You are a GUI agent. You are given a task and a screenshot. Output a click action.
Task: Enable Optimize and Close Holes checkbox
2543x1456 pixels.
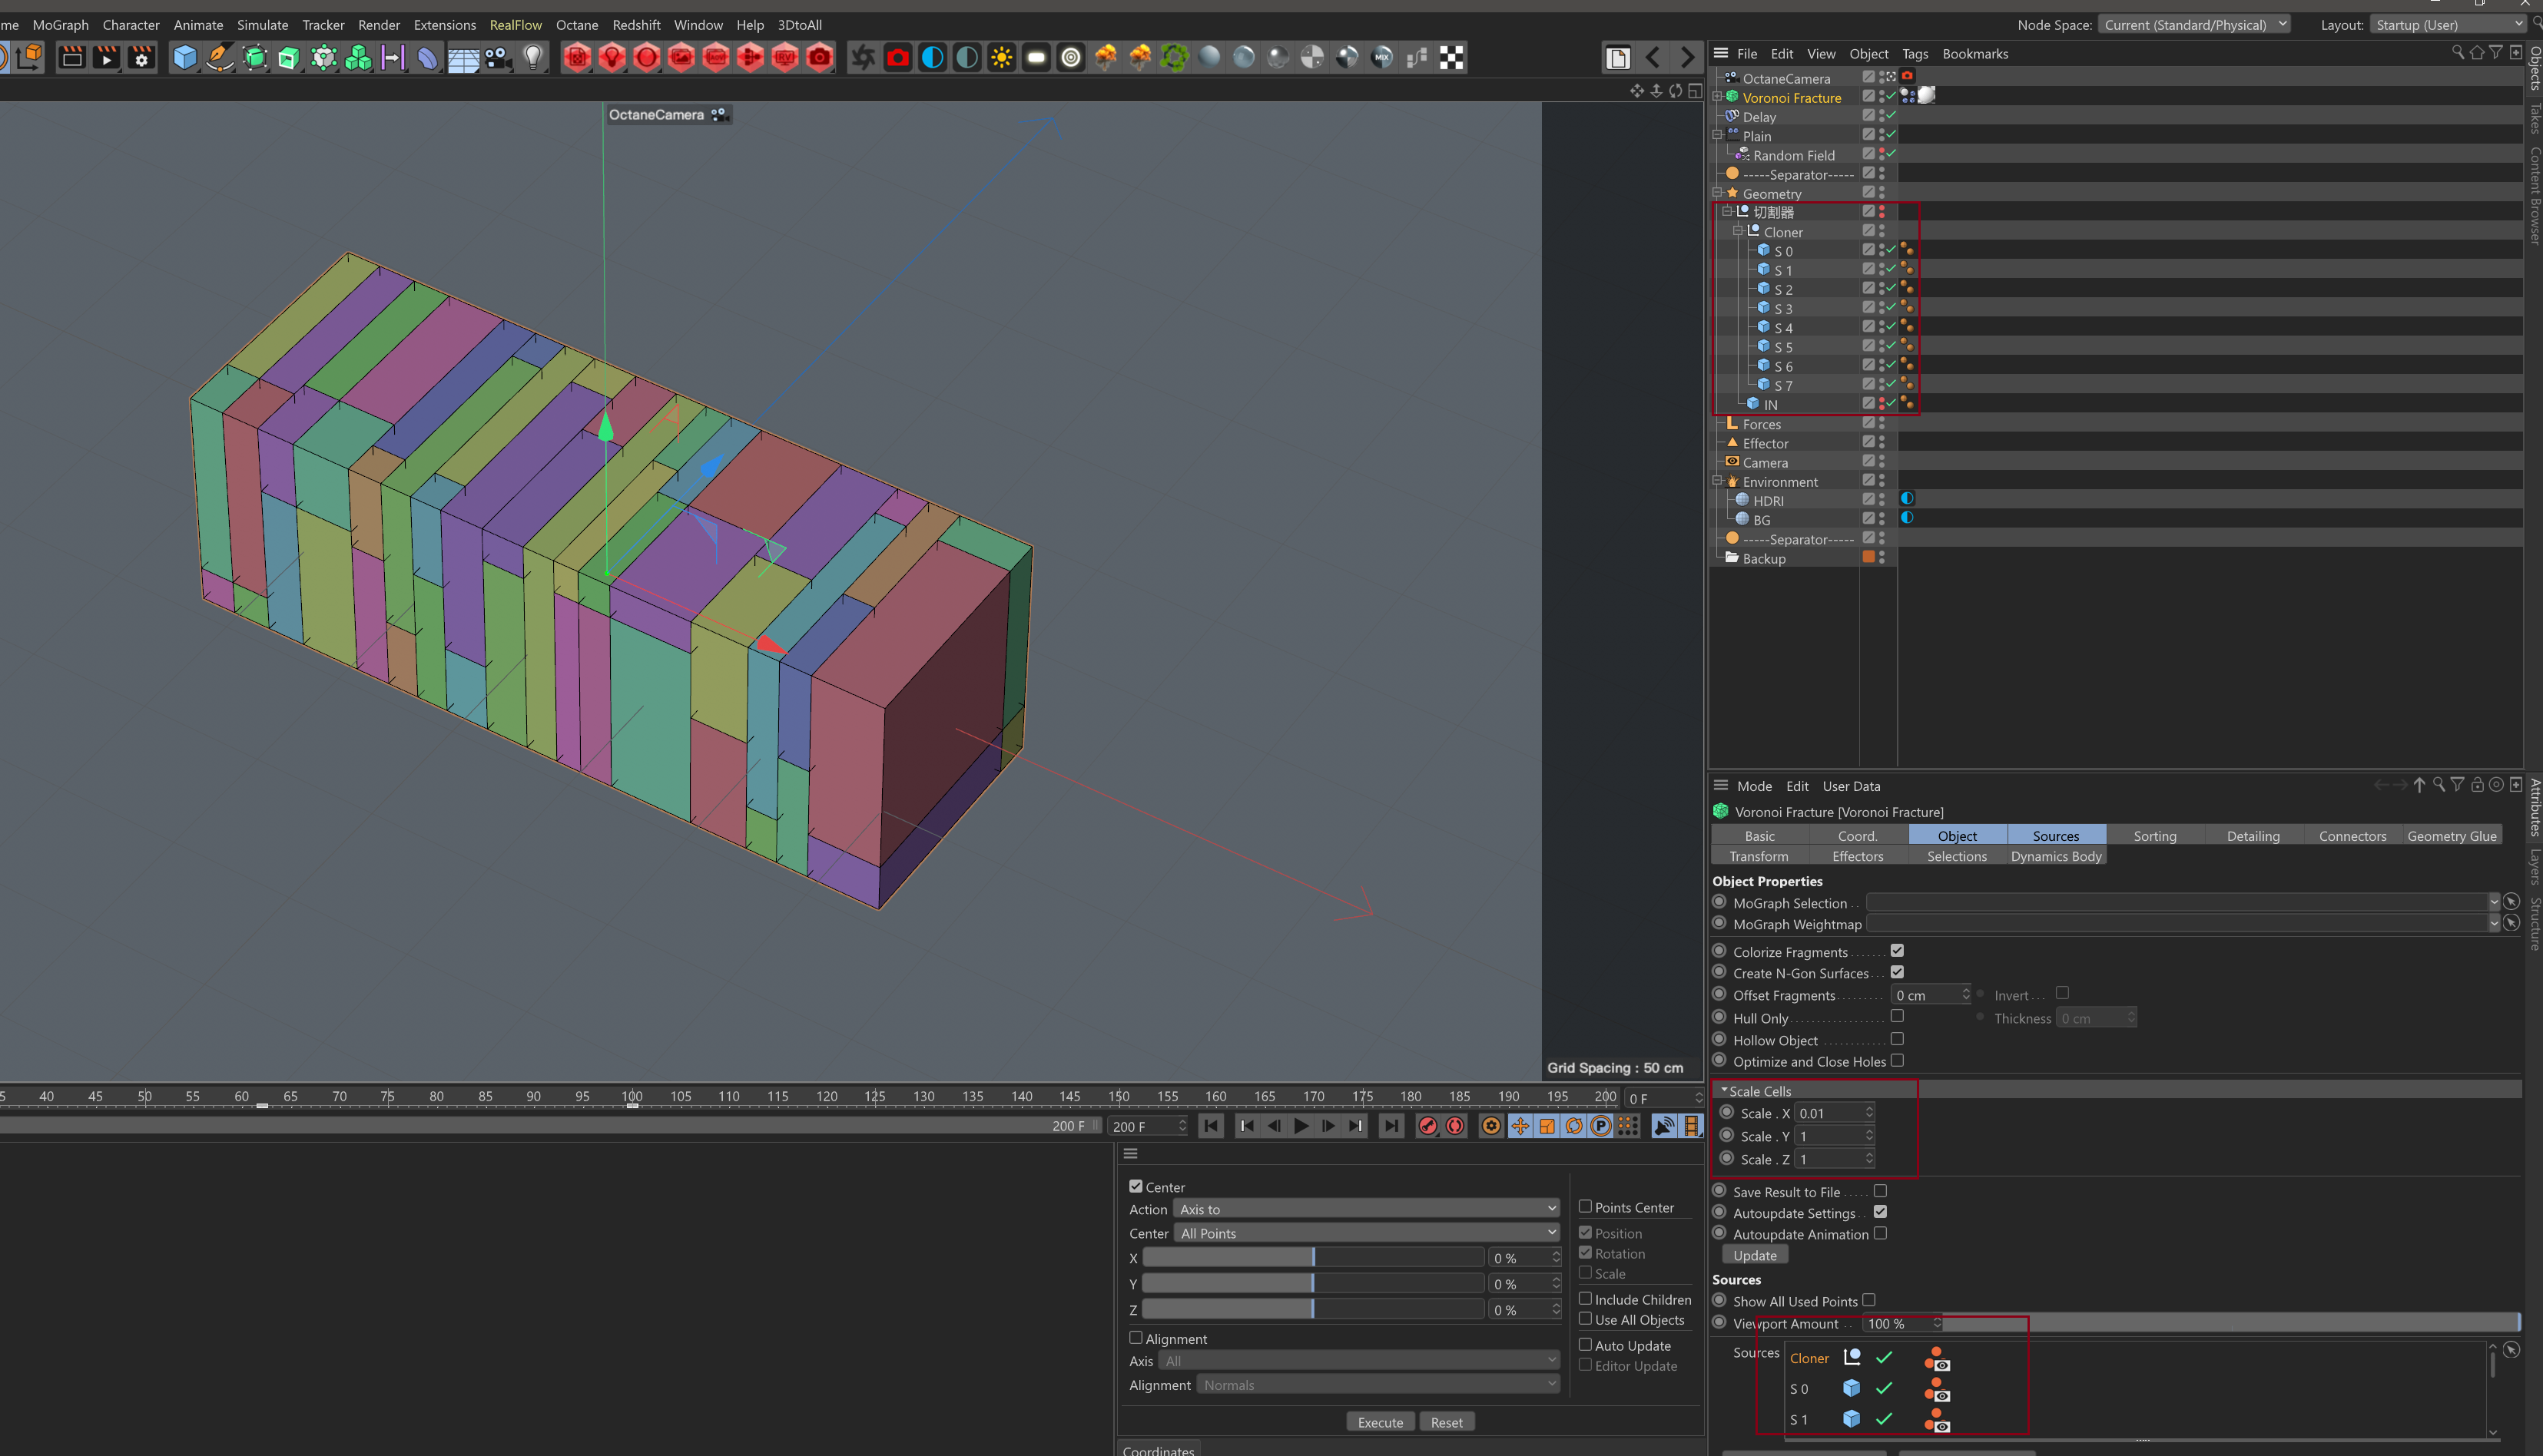[x=1897, y=1060]
